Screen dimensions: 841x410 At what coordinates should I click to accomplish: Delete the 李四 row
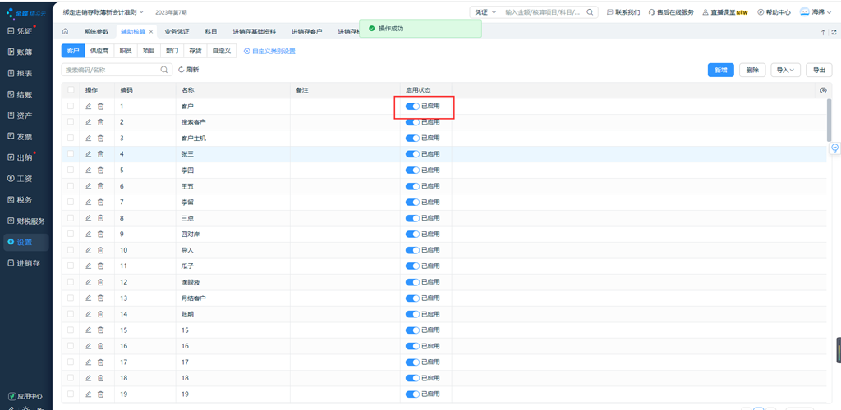[101, 171]
